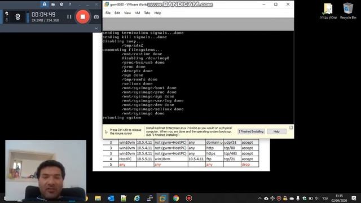361x203 pixels.
Task: Open the Windows notification center
Action: [x=354, y=198]
